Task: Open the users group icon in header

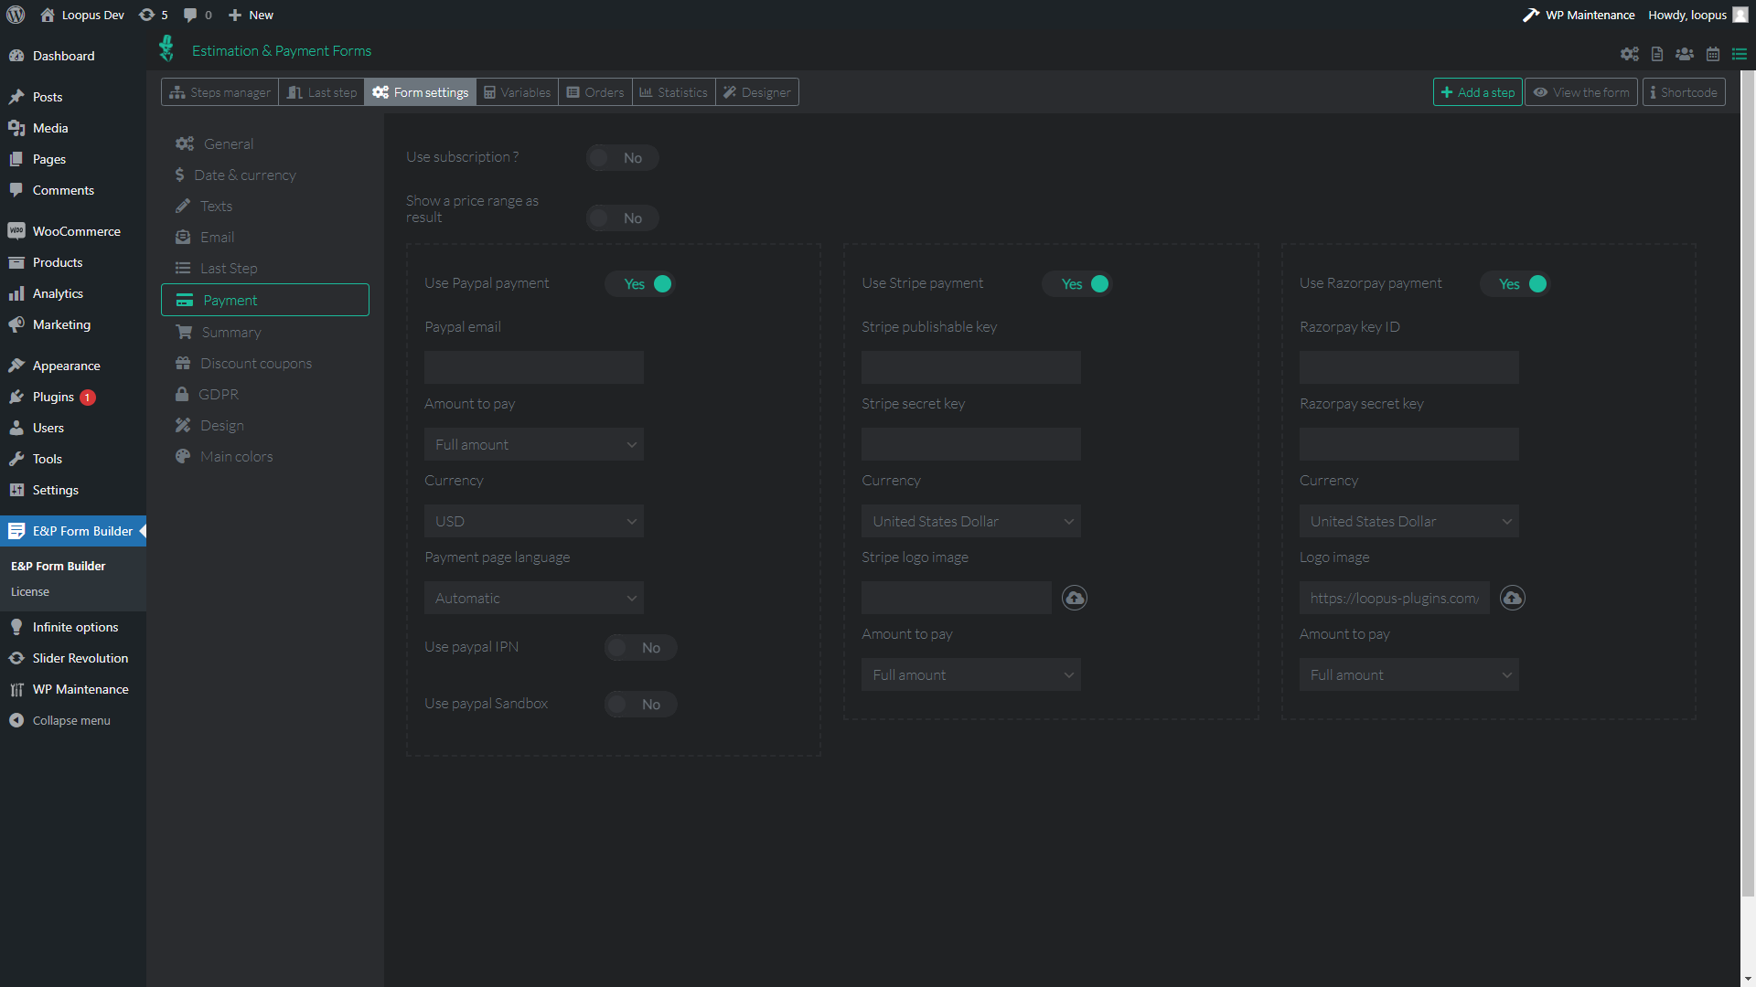Action: 1685,54
